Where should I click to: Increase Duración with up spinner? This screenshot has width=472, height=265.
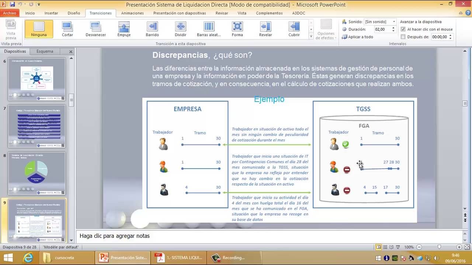[x=393, y=28]
